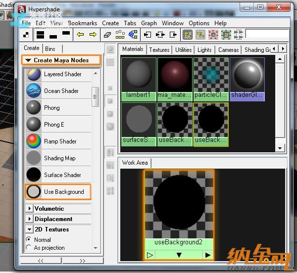Select the Ramp Shader node icon
Screen dimensions: 297x273
coord(34,141)
